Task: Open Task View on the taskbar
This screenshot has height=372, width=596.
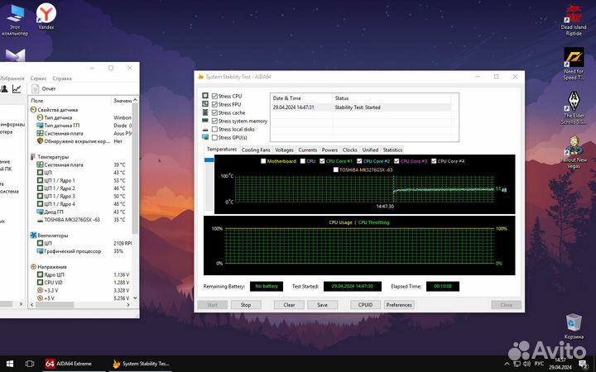Action: 30,364
